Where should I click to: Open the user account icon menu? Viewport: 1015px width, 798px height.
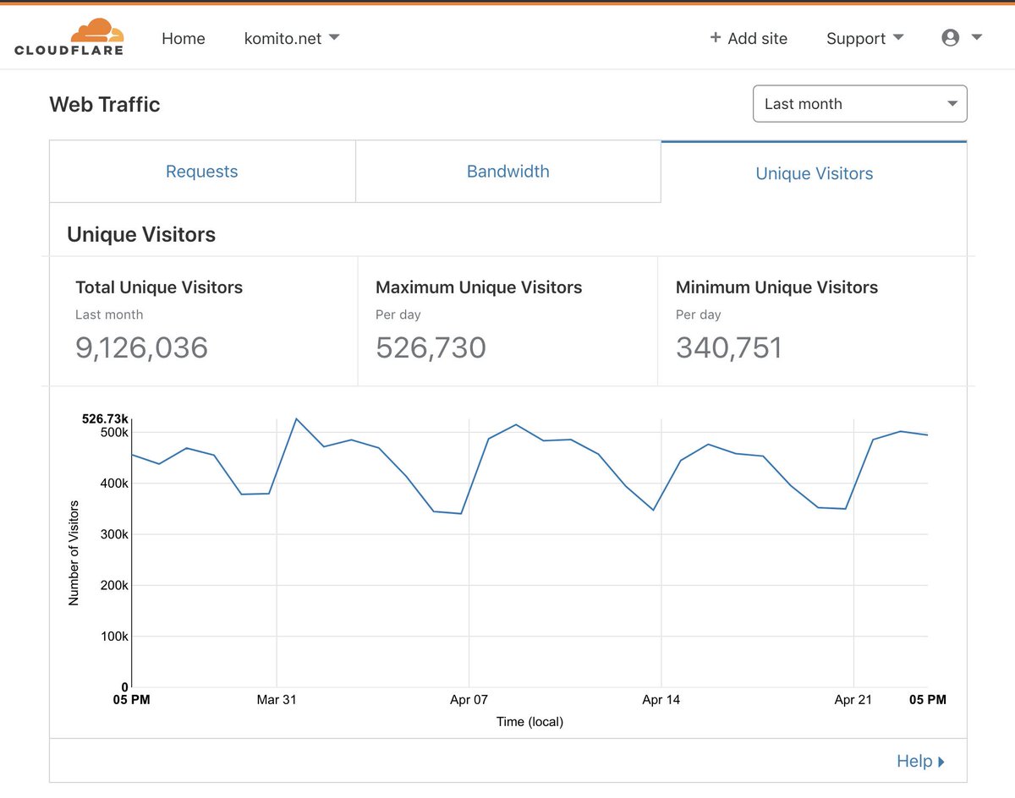tap(951, 38)
